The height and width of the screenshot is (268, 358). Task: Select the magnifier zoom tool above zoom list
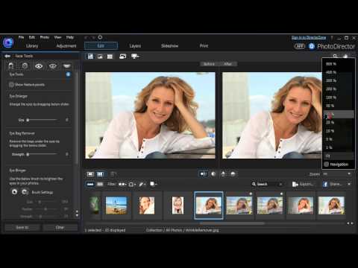[x=335, y=56]
